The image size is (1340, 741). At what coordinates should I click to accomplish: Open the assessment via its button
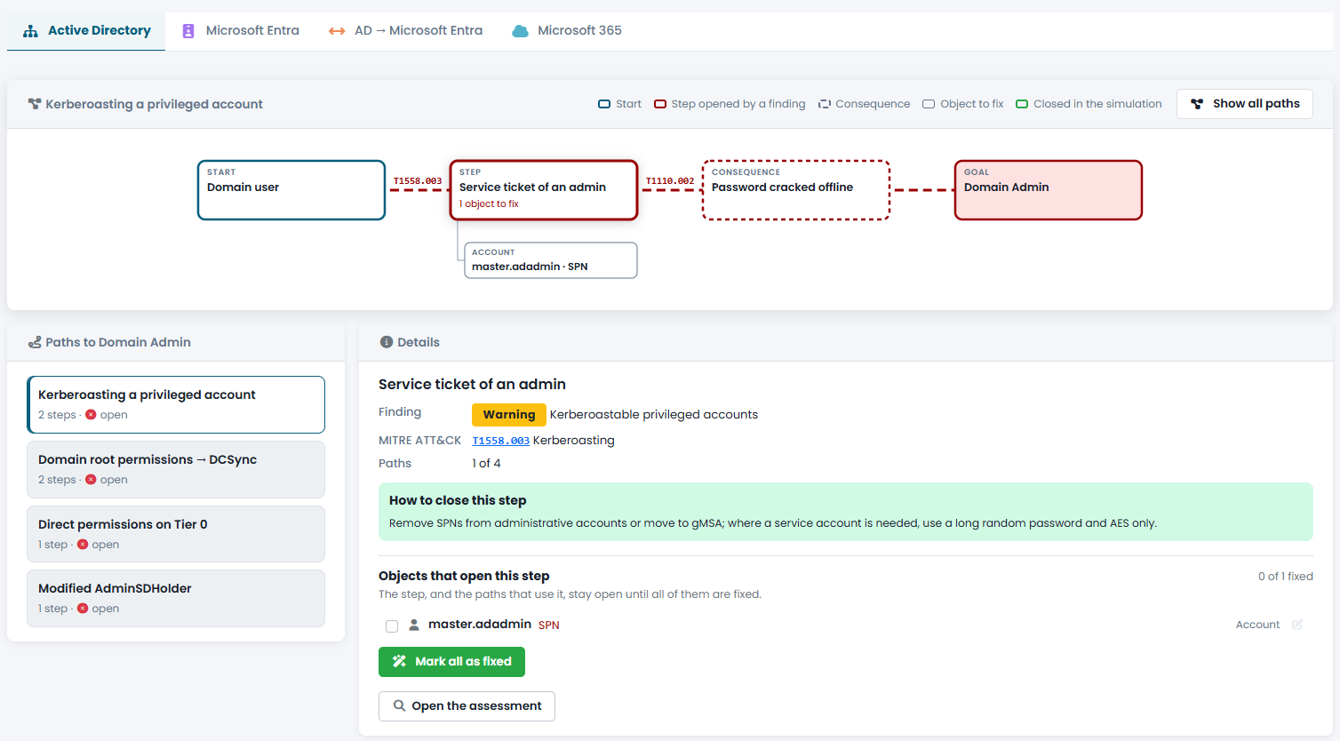pos(467,706)
